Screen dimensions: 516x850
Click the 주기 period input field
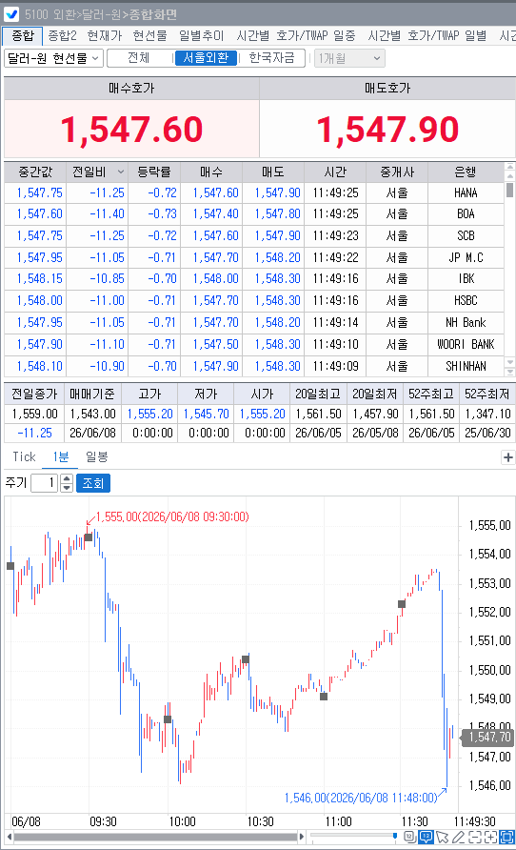(x=45, y=483)
